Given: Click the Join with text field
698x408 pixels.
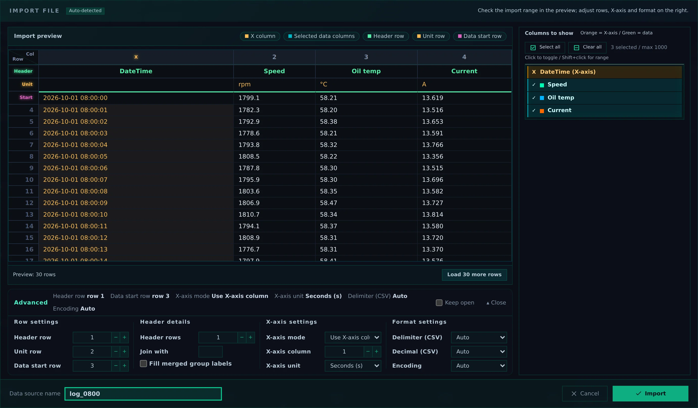Looking at the screenshot, I should [x=211, y=351].
